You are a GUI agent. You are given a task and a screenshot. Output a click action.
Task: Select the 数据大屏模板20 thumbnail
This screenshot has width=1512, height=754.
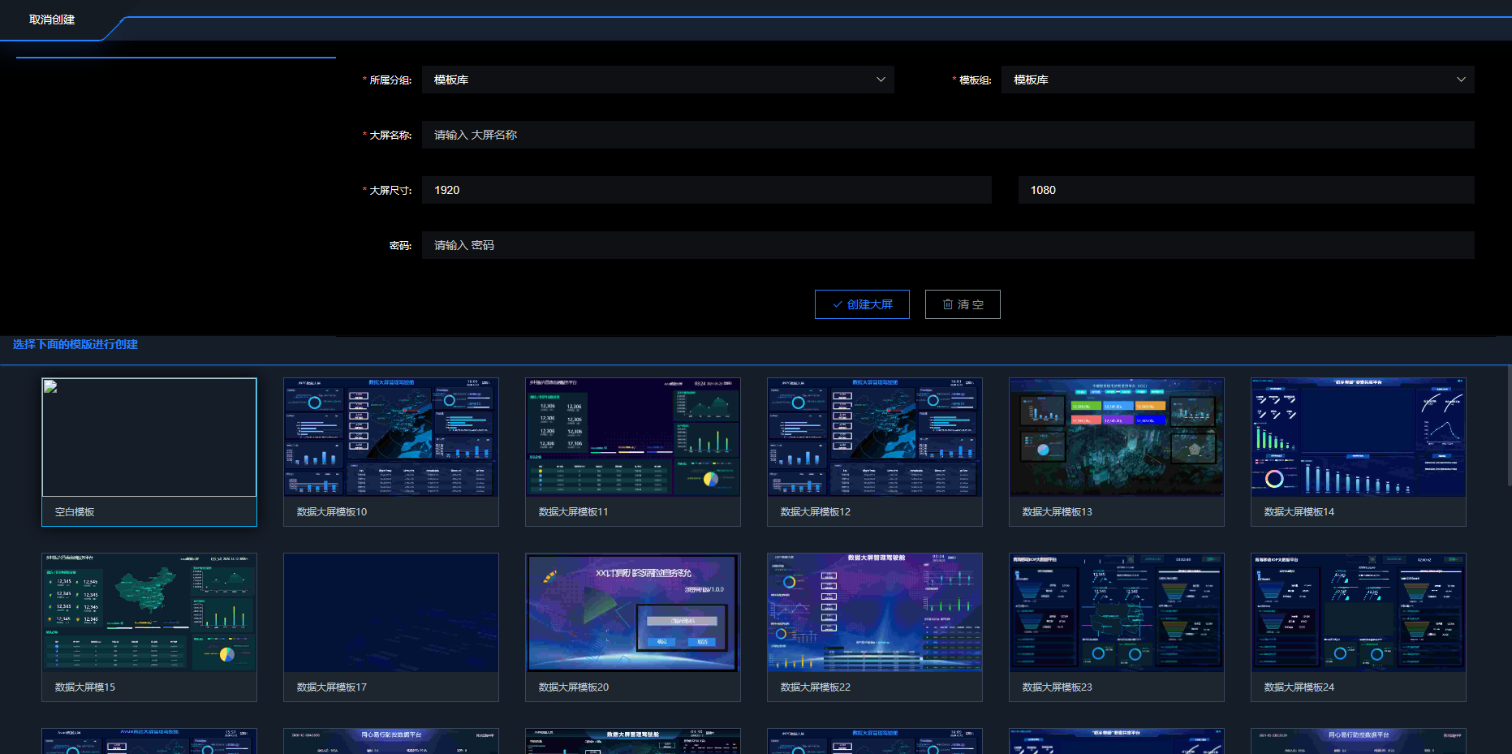click(x=633, y=613)
